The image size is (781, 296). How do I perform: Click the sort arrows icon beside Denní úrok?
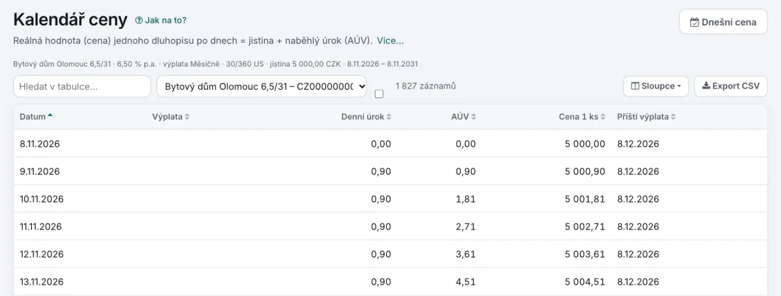point(388,117)
